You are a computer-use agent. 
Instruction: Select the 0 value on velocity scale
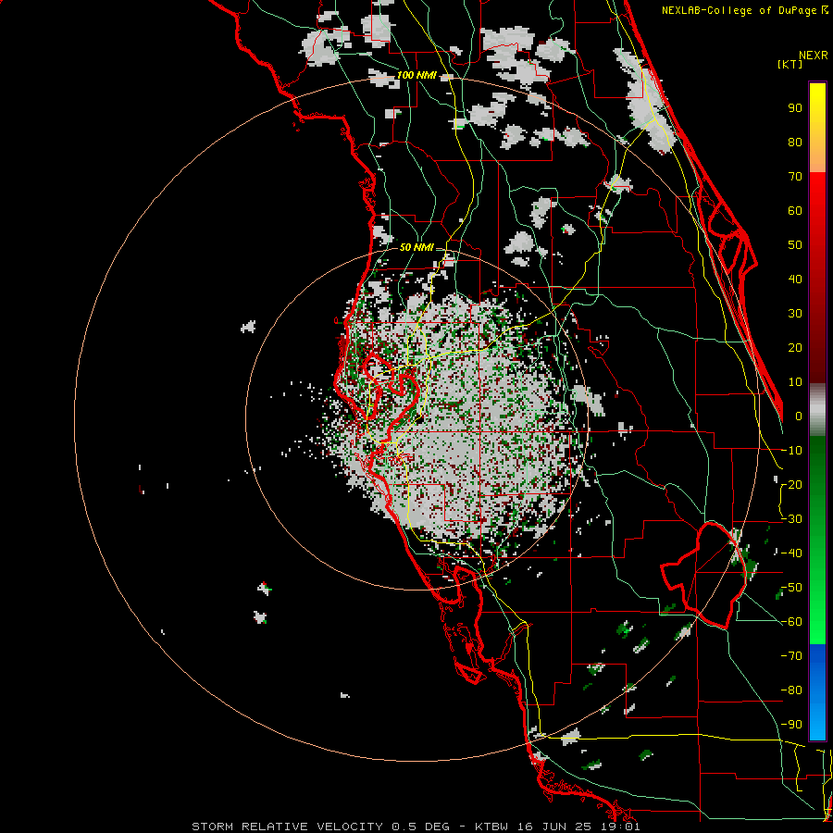(x=799, y=416)
